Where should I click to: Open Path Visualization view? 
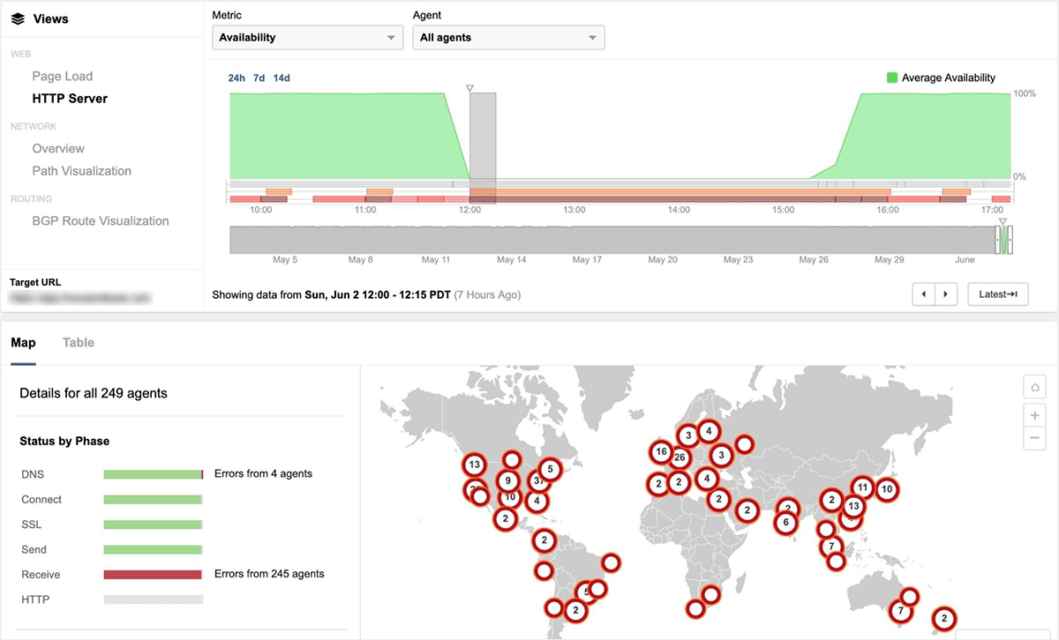82,171
